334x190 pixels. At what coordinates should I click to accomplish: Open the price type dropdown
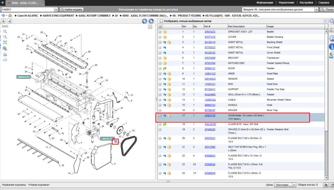(x=294, y=185)
